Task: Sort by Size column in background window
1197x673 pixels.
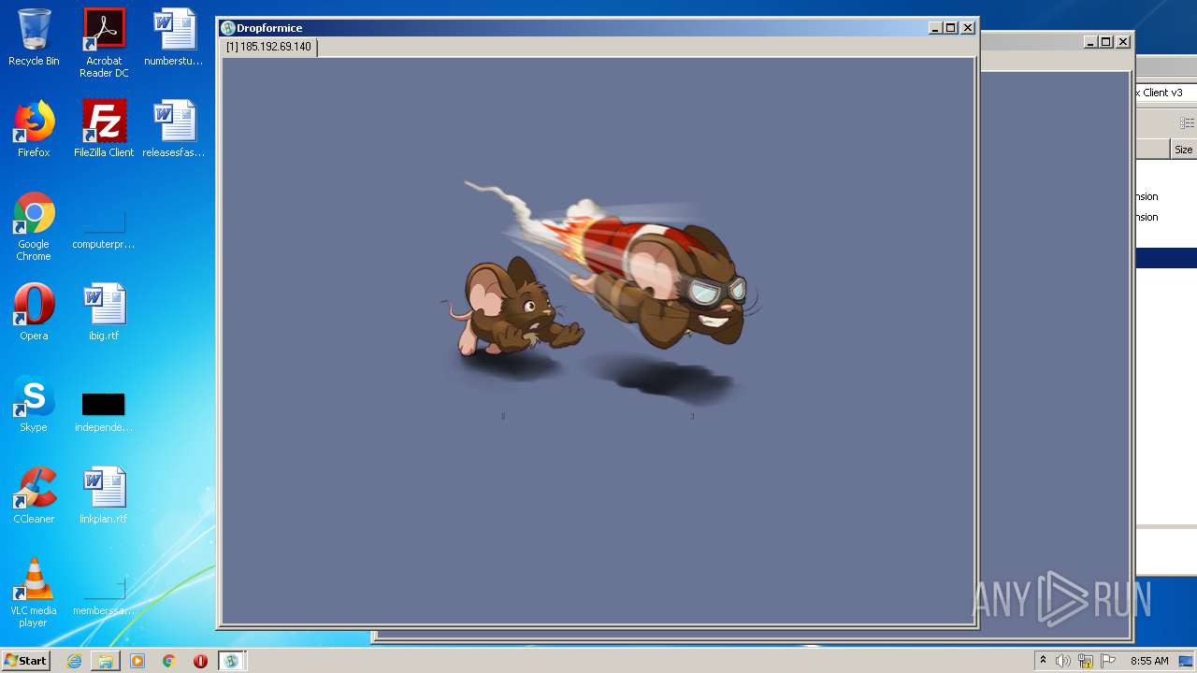Action: pyautogui.click(x=1183, y=150)
